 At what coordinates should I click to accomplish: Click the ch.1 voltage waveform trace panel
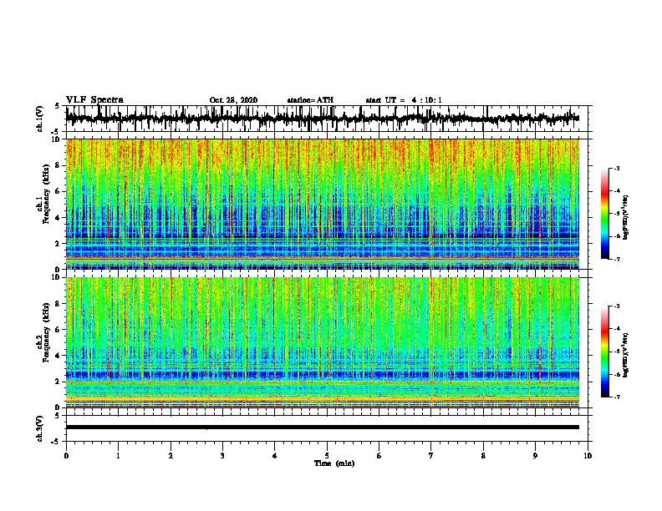click(x=326, y=119)
